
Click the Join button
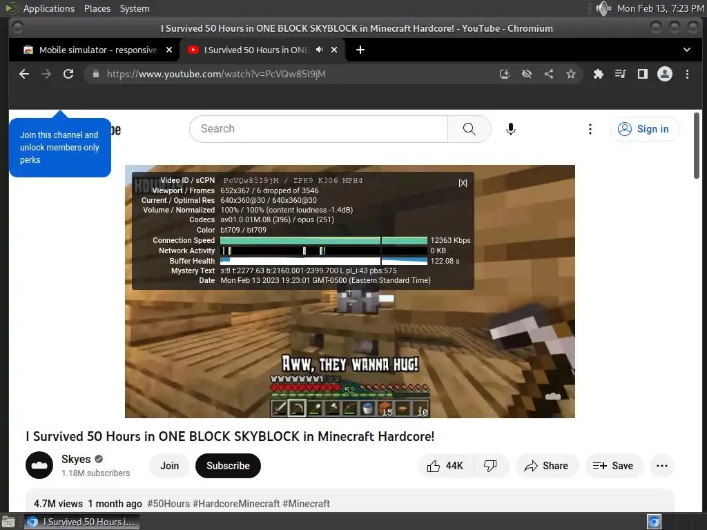click(x=170, y=466)
